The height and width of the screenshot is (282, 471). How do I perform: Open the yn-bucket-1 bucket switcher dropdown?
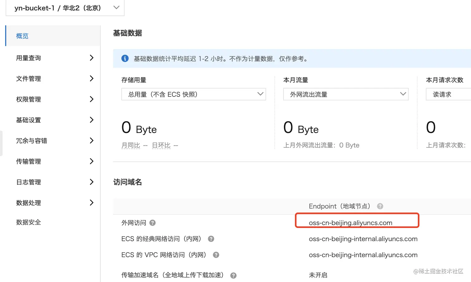pos(65,8)
